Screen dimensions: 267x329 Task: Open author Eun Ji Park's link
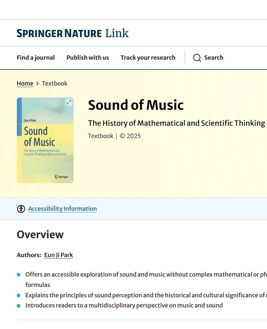pyautogui.click(x=58, y=255)
